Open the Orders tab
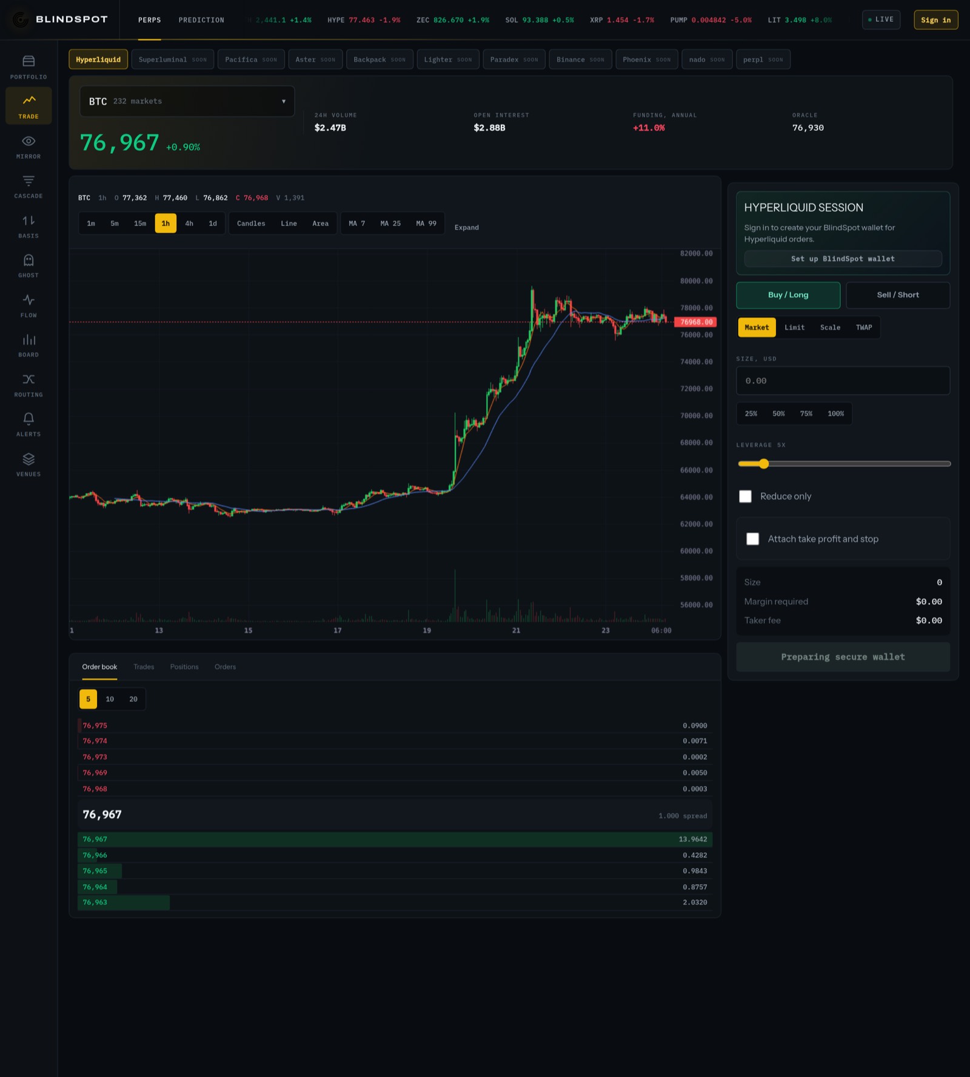This screenshot has height=1077, width=970. point(225,667)
